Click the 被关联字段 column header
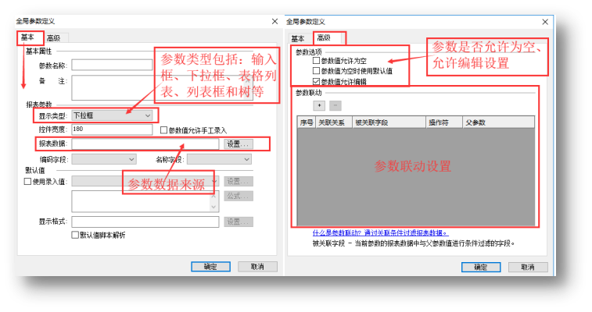592x312 pixels. point(371,122)
